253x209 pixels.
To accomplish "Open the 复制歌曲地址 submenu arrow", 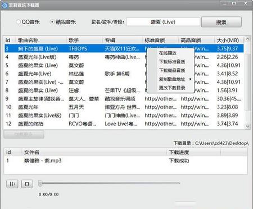I will point(190,79).
